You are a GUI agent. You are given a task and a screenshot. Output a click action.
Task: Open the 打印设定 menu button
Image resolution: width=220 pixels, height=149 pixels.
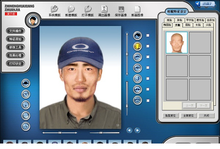(15, 64)
